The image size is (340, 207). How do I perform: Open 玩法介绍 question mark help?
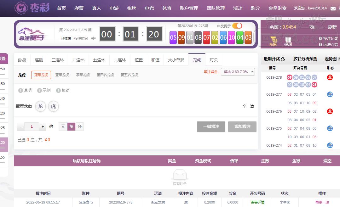pyautogui.click(x=320, y=45)
